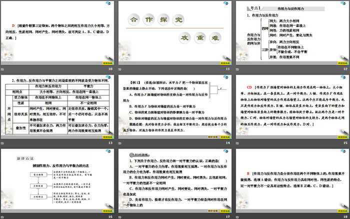Click the animation star icon under slide 13
This screenshot has width=350, height=219.
point(2,143)
